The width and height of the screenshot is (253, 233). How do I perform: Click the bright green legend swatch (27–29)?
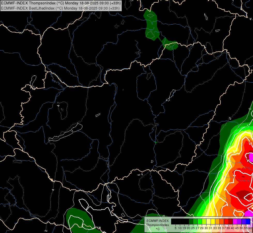(200, 221)
